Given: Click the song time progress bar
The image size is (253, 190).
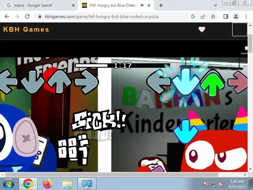Looking at the screenshot, I should point(123,66).
